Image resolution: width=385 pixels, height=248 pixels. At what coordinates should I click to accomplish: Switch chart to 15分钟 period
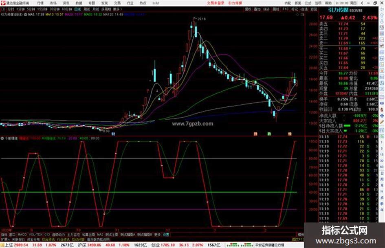click(x=42, y=9)
